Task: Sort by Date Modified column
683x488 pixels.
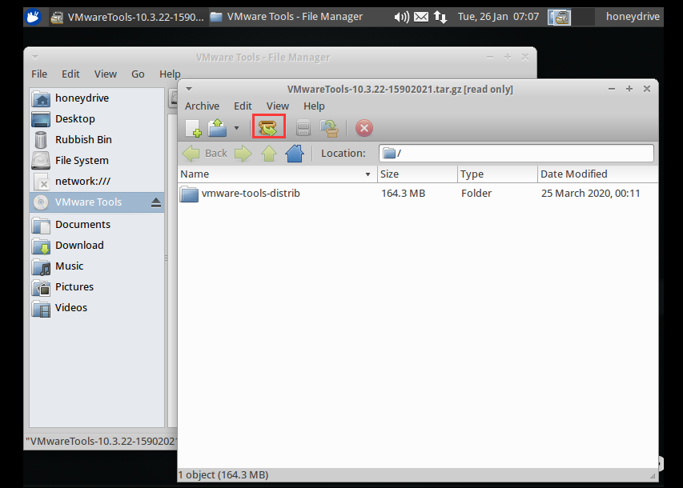Action: pyautogui.click(x=597, y=174)
